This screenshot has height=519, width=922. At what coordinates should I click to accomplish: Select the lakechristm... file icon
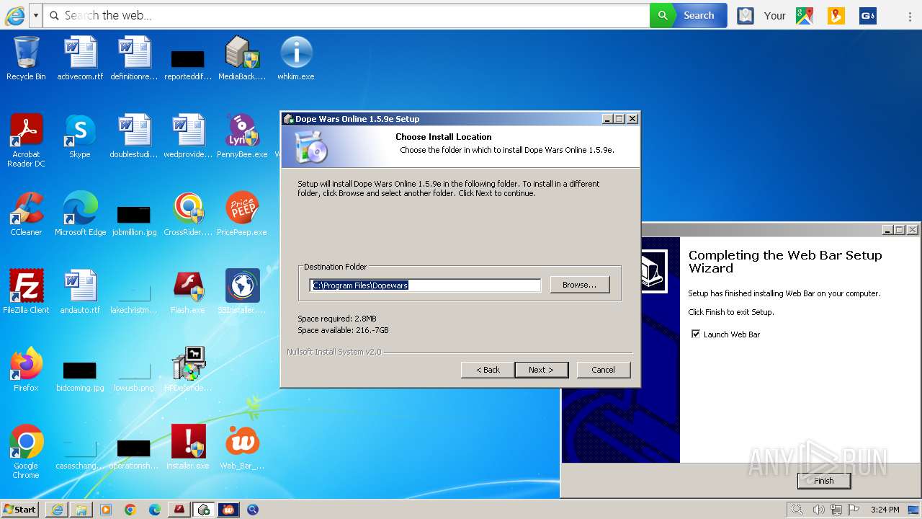click(x=134, y=297)
